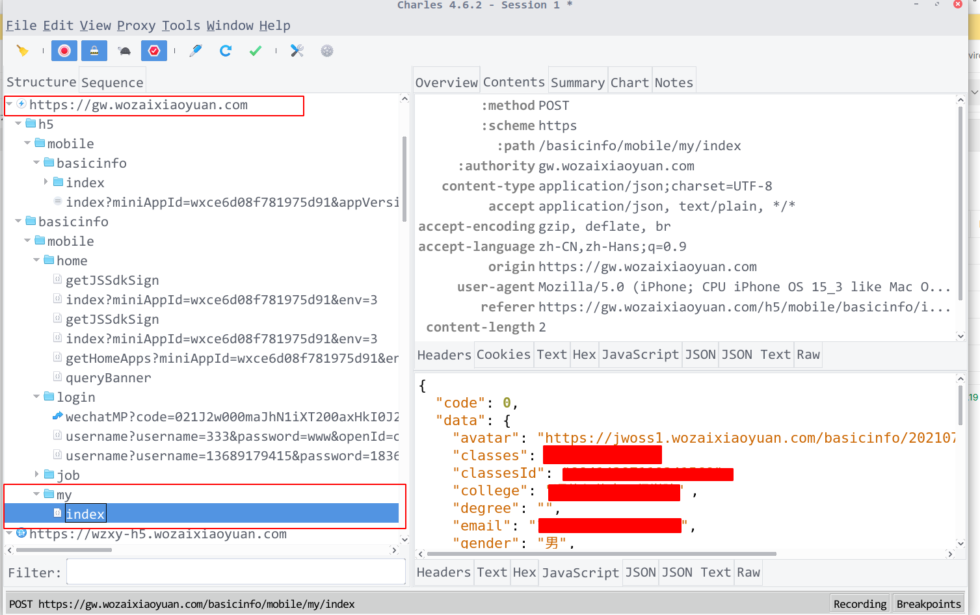
Task: Open Settings gear icon in toolbar
Action: [327, 51]
